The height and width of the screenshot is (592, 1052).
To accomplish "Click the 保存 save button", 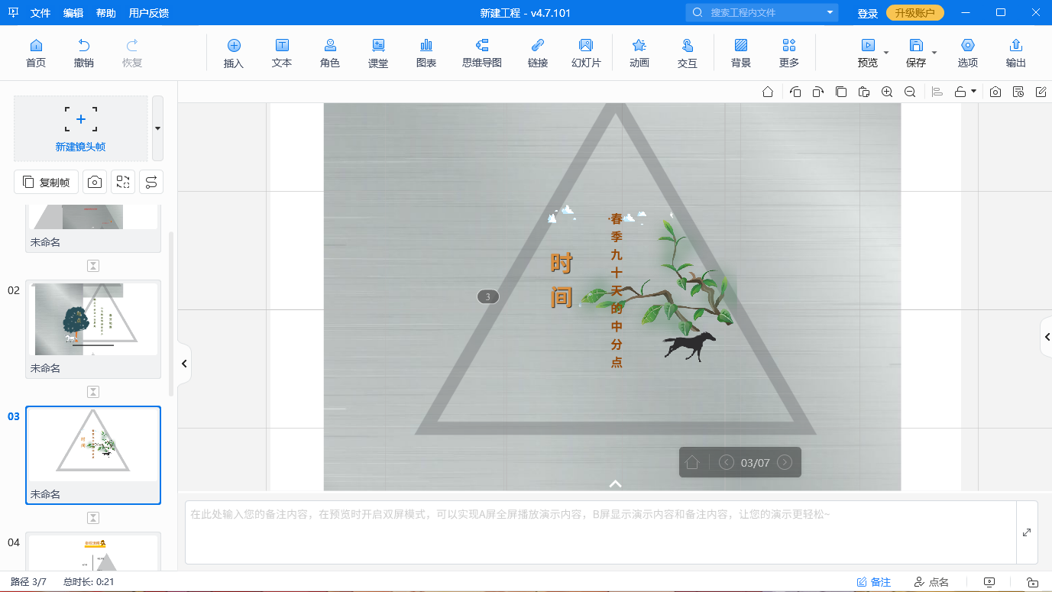I will point(916,53).
